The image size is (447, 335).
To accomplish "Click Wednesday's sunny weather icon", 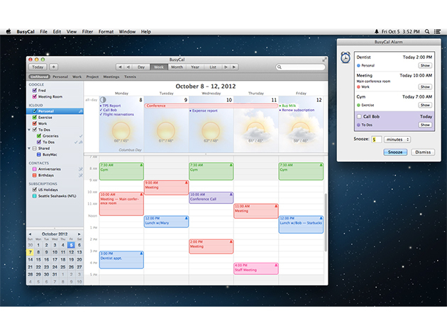I will point(211,131).
